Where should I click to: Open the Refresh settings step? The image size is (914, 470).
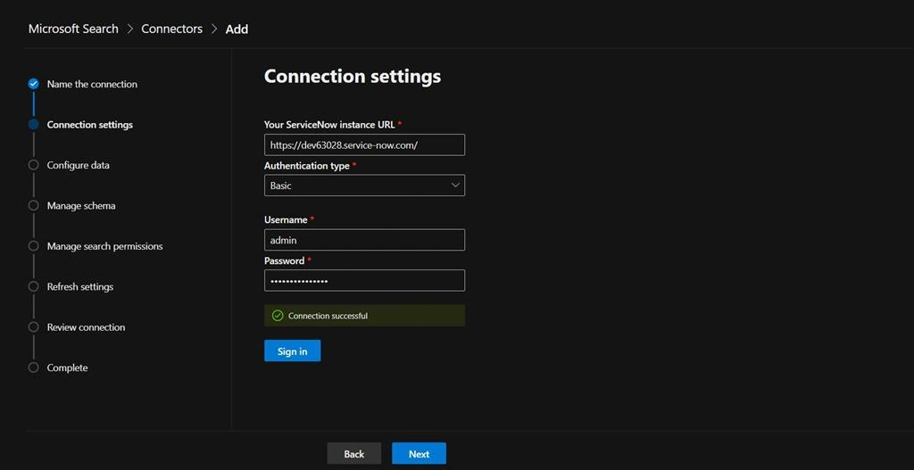pos(79,286)
